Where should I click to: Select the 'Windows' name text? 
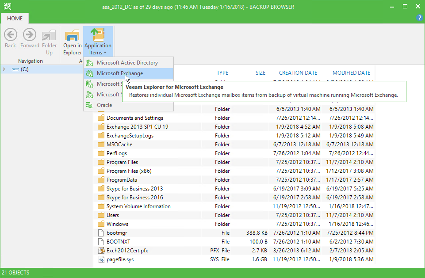(117, 224)
